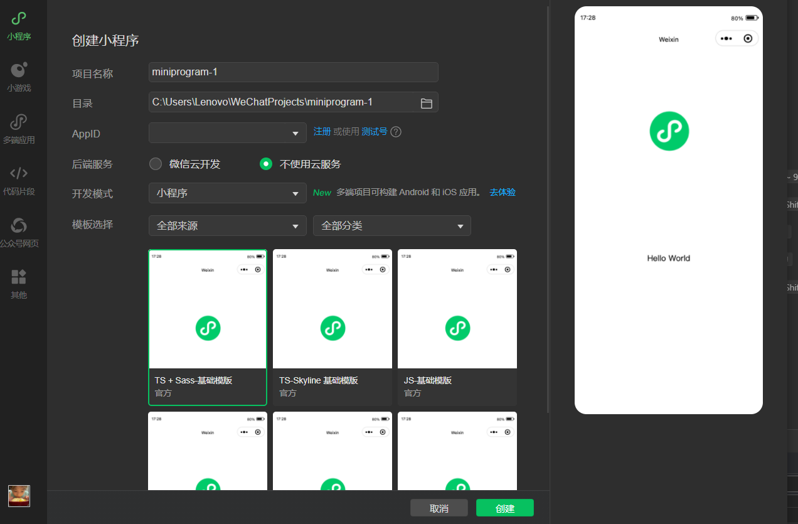Click the green 创建 button
Image resolution: width=798 pixels, height=524 pixels.
tap(505, 508)
